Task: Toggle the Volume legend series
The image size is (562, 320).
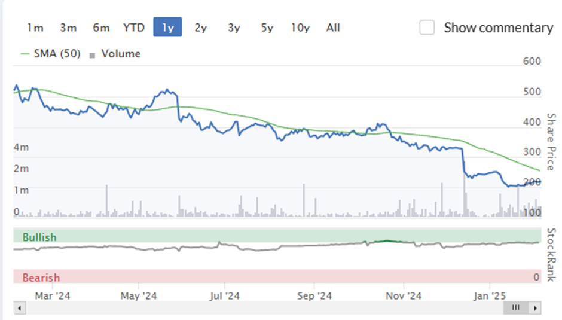Action: click(115, 54)
